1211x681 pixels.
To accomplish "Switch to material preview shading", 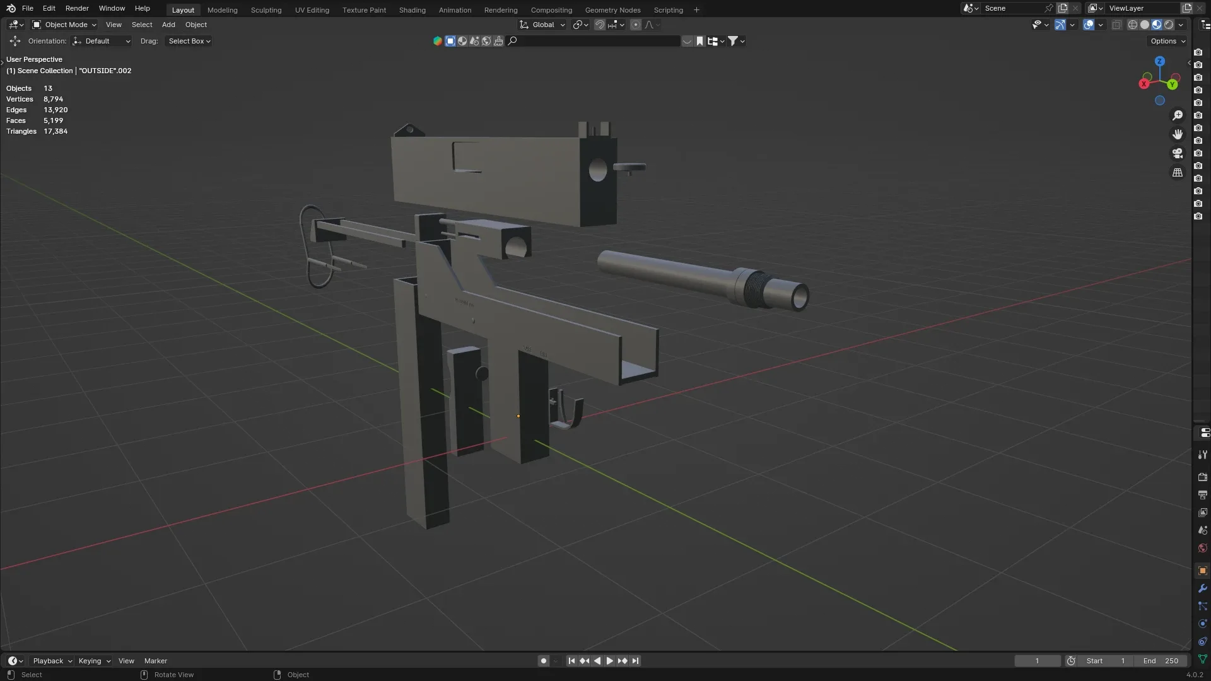I will [1157, 25].
